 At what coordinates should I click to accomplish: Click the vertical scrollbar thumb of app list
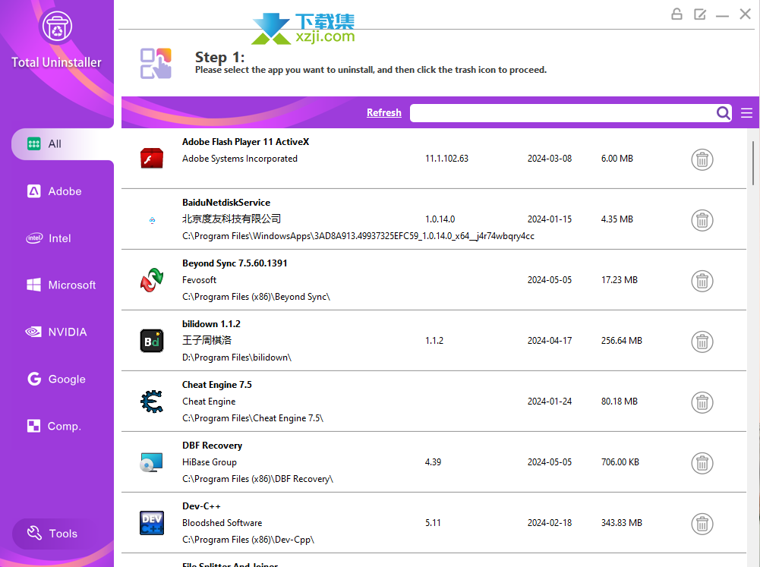[x=752, y=163]
